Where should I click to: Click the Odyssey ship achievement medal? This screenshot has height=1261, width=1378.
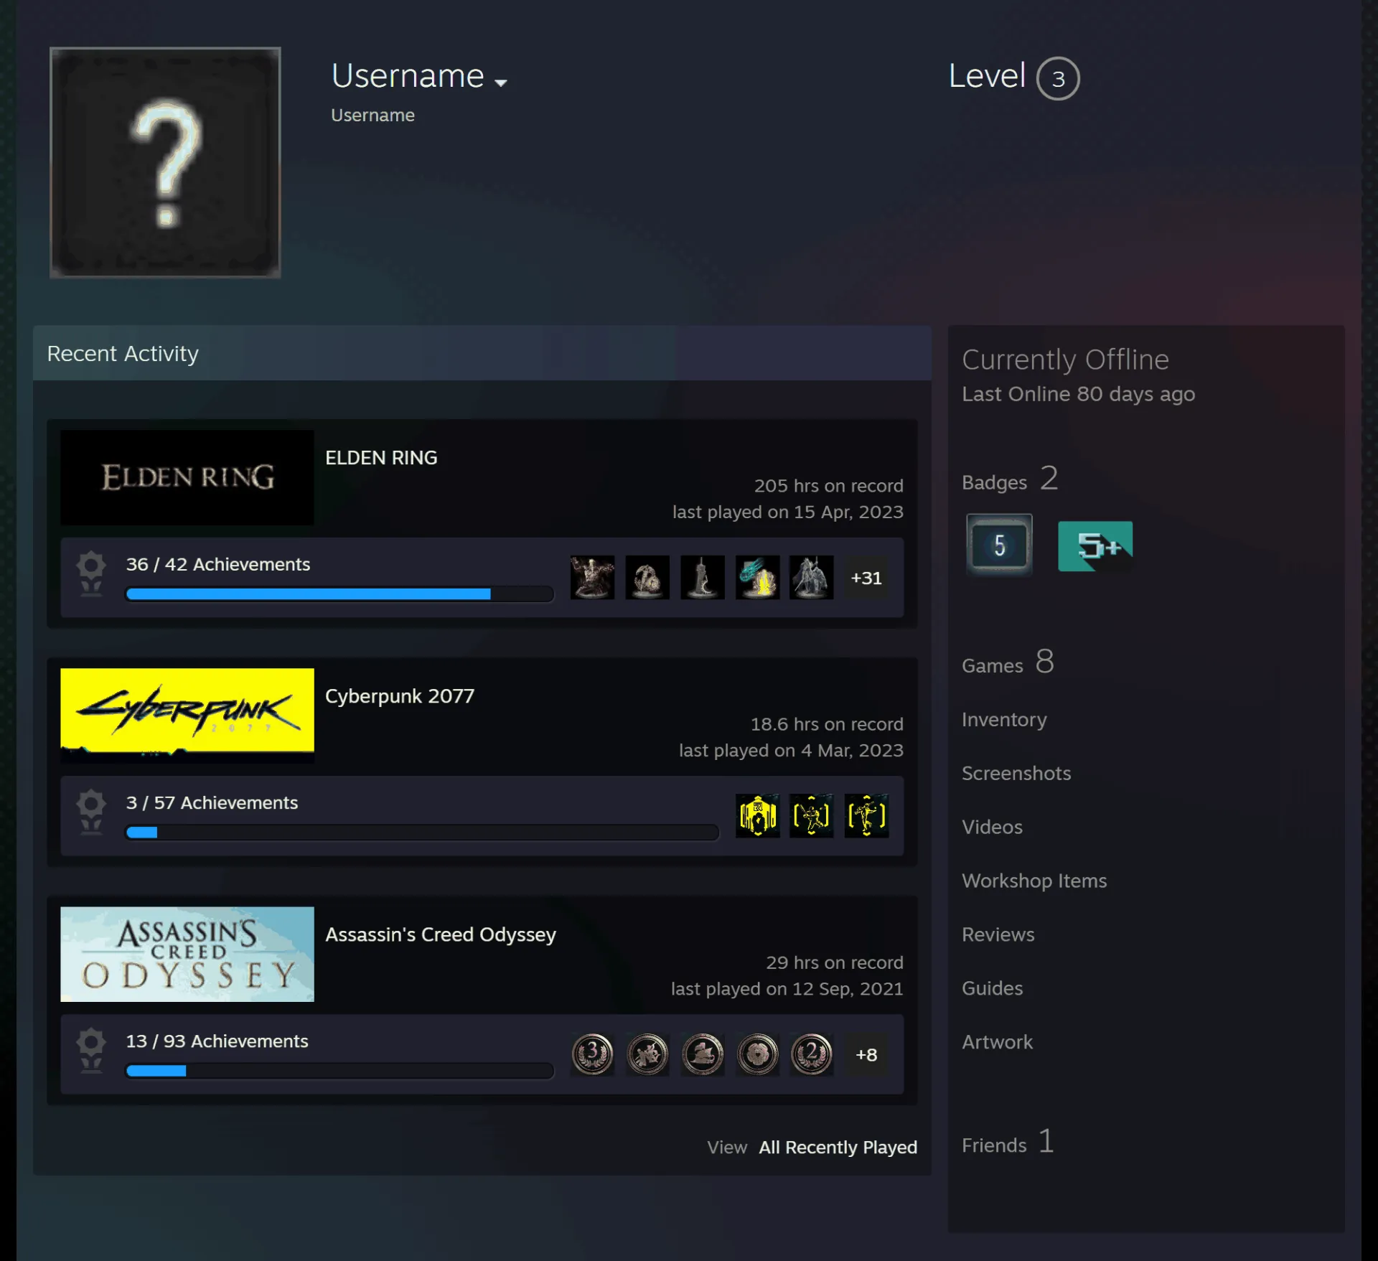[x=703, y=1054]
